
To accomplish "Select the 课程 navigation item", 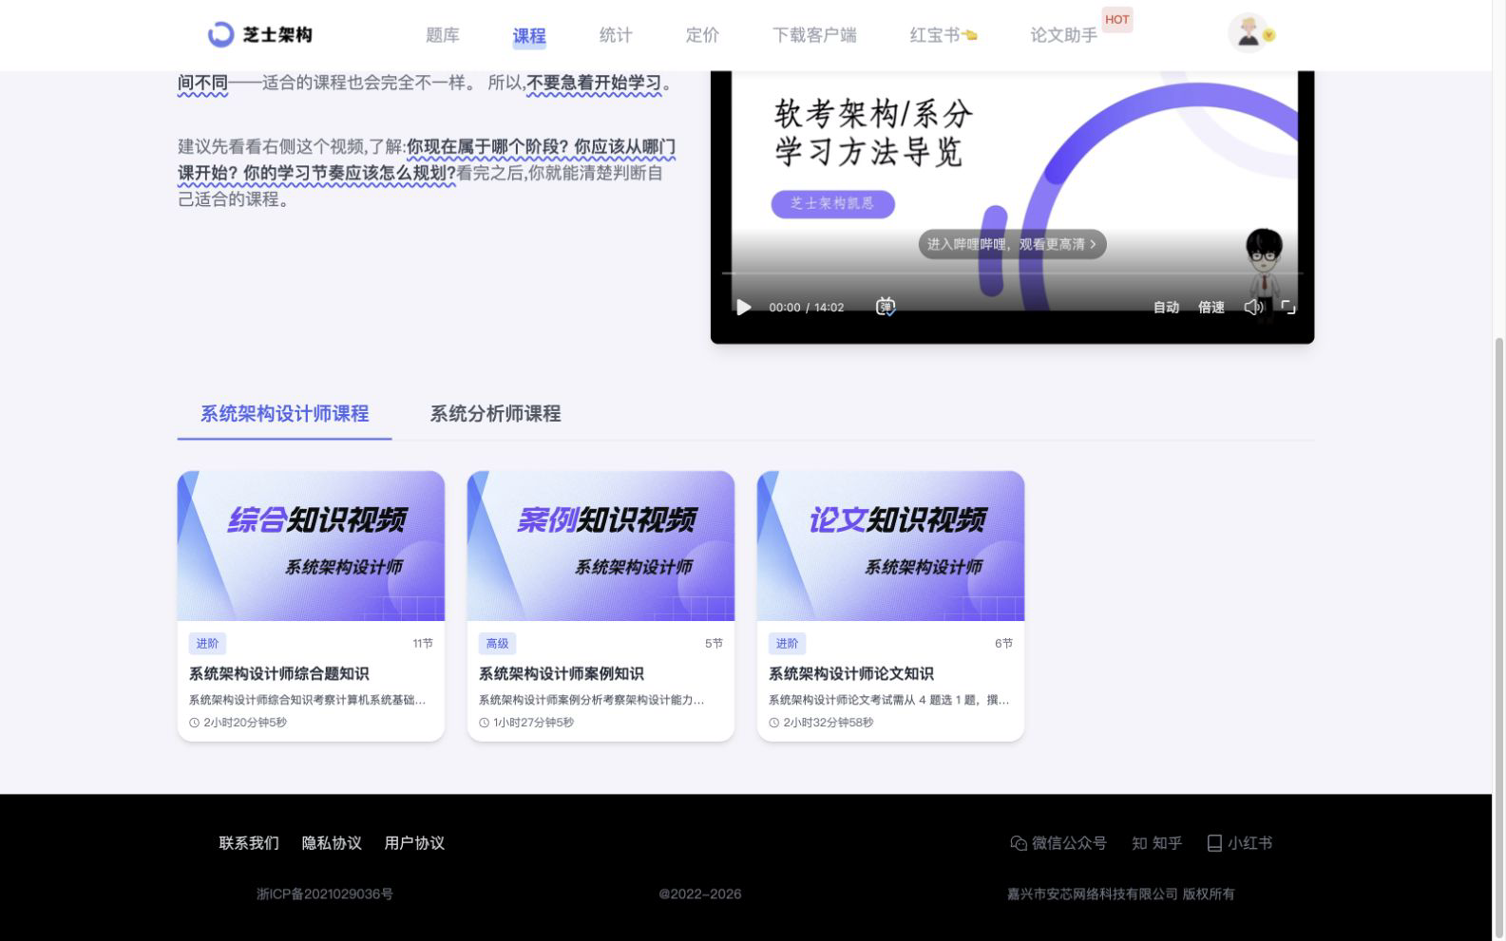I will pyautogui.click(x=529, y=36).
